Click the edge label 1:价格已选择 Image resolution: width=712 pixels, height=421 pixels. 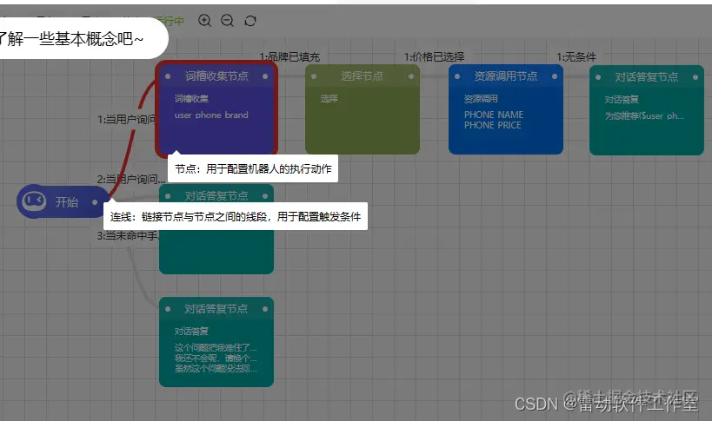(434, 57)
